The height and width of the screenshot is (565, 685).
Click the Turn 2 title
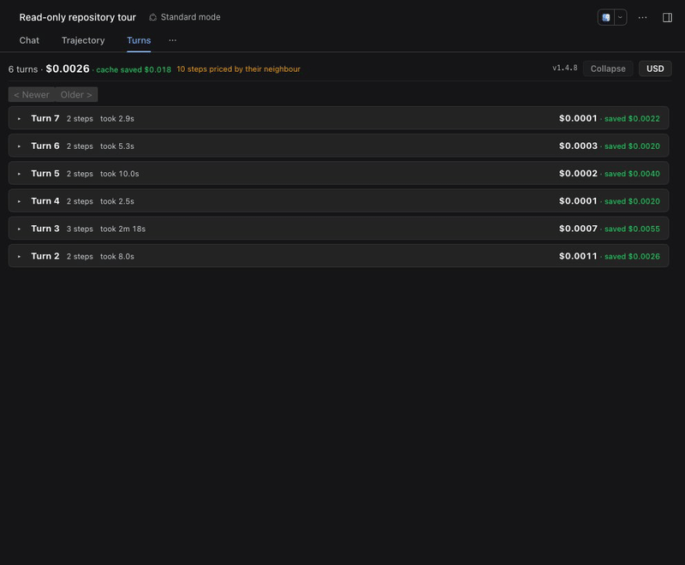pos(45,256)
